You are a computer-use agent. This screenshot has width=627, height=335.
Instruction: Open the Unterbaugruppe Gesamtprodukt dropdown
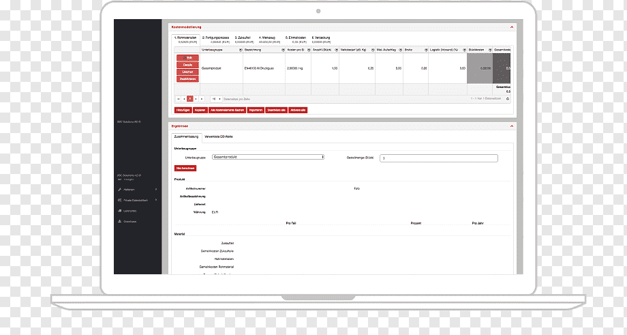(268, 158)
